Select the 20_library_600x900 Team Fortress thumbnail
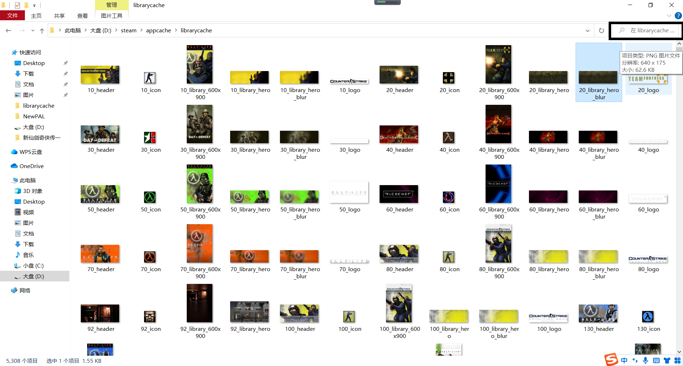Image resolution: width=683 pixels, height=366 pixels. (x=498, y=64)
